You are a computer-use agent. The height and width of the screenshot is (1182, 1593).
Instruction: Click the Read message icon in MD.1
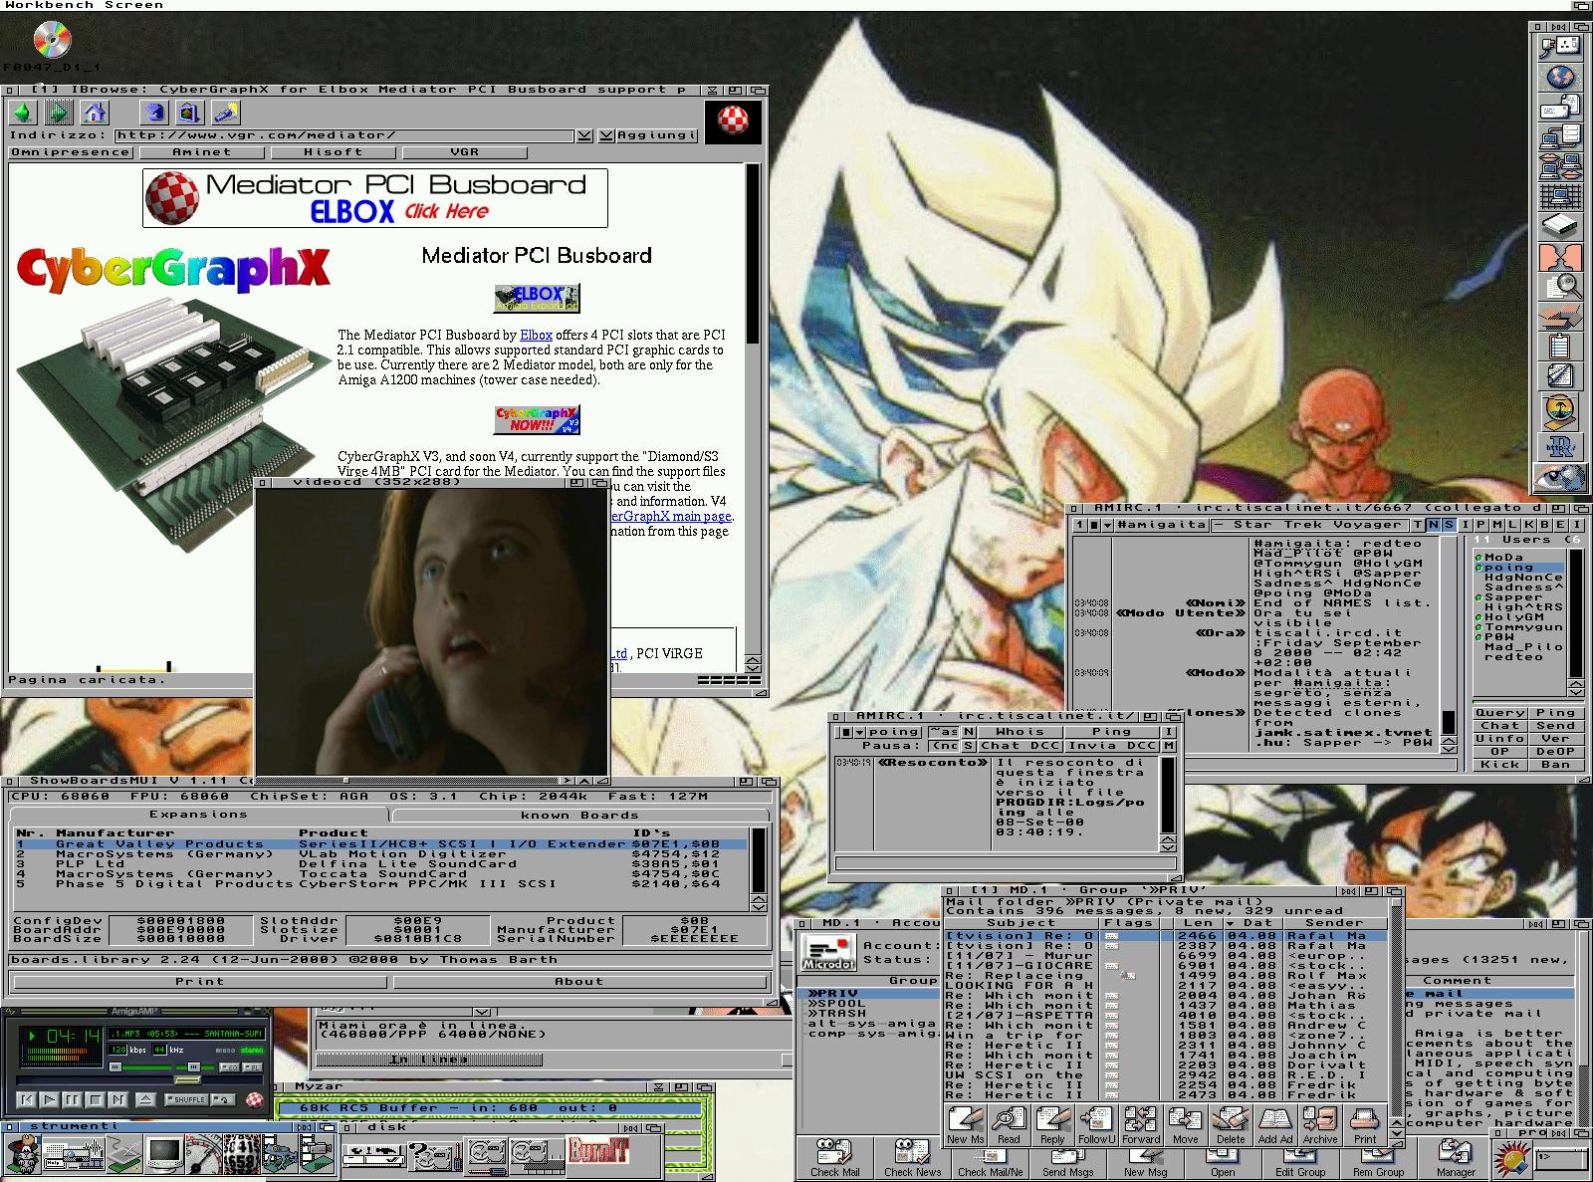1009,1125
